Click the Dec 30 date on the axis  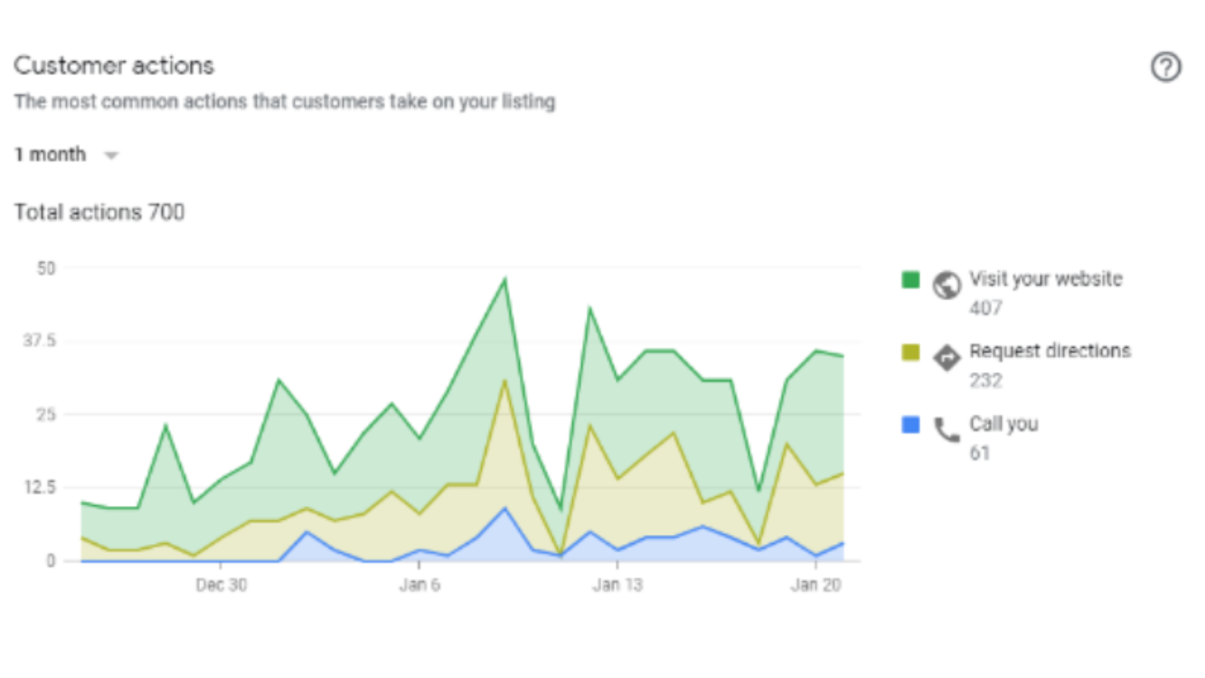221,585
